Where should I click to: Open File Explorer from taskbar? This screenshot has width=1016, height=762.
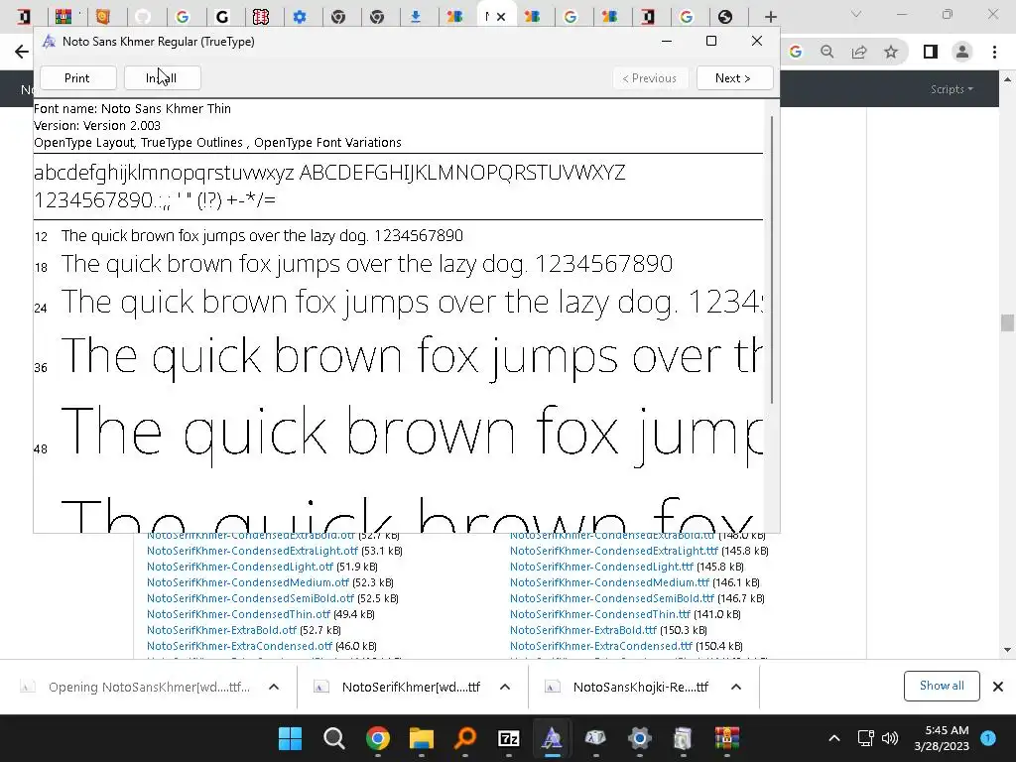coord(421,738)
